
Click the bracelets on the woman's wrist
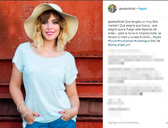pos(22,111)
